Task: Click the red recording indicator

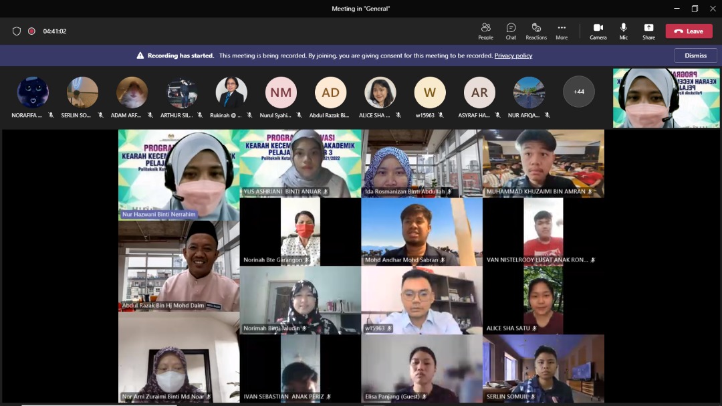Action: pyautogui.click(x=33, y=30)
